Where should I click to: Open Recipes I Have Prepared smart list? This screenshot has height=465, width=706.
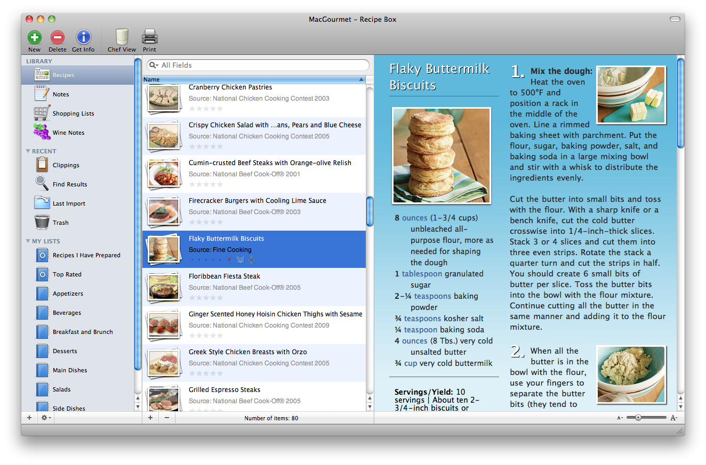pos(78,255)
